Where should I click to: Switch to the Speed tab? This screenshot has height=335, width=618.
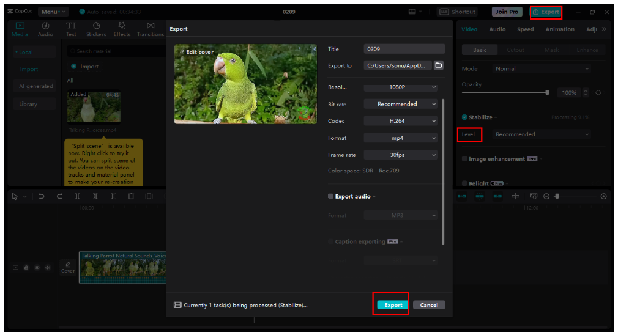526,29
